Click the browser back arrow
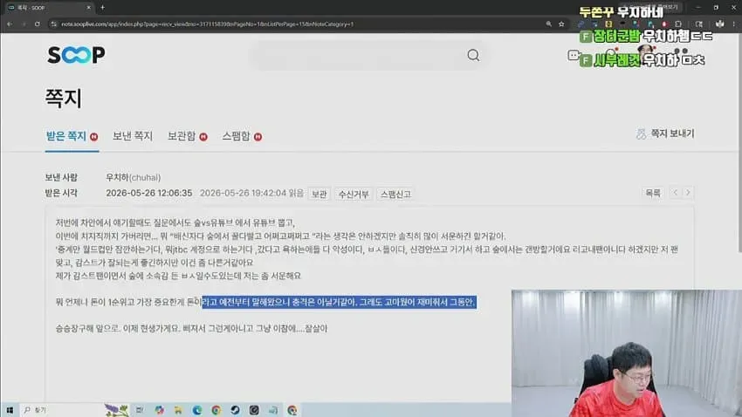This screenshot has height=417, width=742. (x=10, y=24)
